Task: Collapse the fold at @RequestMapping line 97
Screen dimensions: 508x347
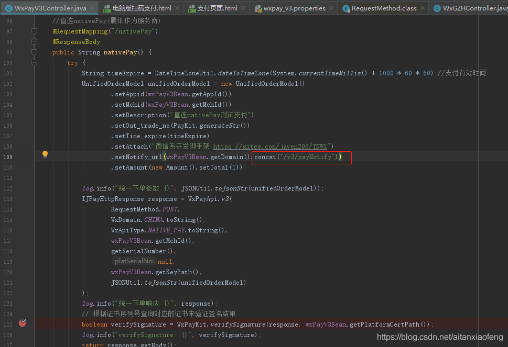Action: point(34,31)
